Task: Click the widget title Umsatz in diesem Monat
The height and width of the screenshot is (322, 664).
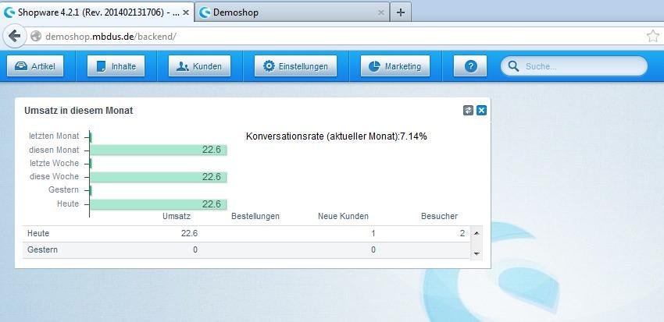Action: click(x=79, y=111)
